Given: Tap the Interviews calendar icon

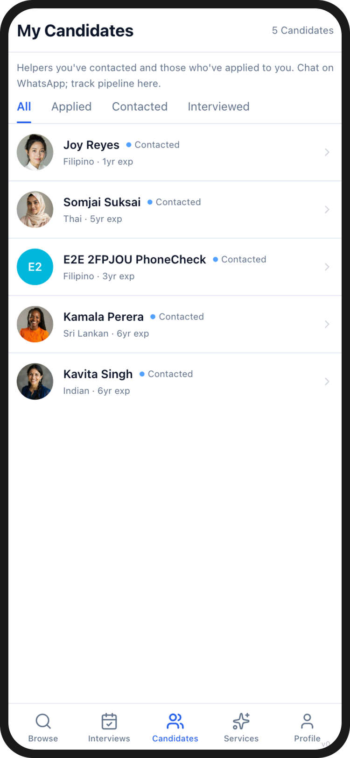Looking at the screenshot, I should (x=109, y=722).
